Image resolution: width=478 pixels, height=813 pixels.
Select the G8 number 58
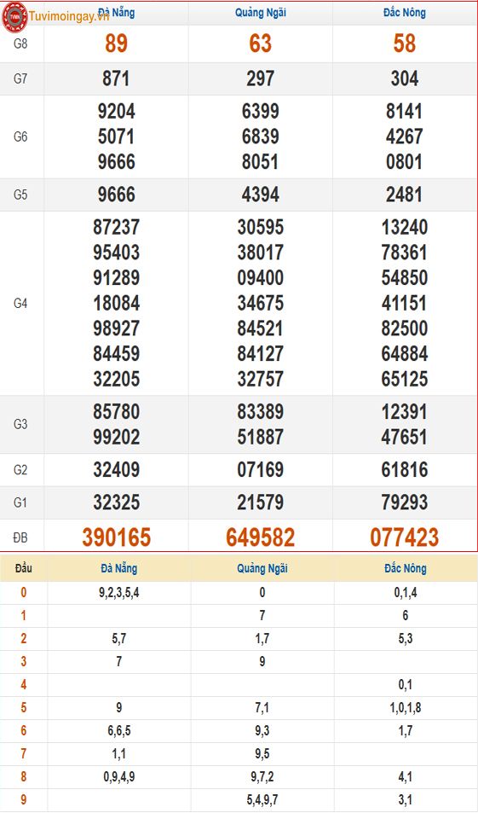click(x=405, y=44)
